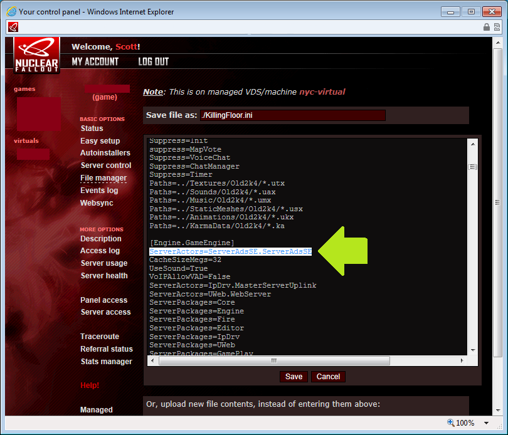Open the red Help! link
This screenshot has height=435, width=508.
[x=90, y=385]
